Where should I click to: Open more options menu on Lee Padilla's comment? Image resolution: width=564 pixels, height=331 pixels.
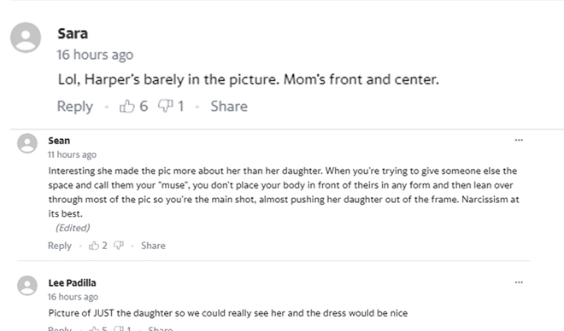[519, 282]
